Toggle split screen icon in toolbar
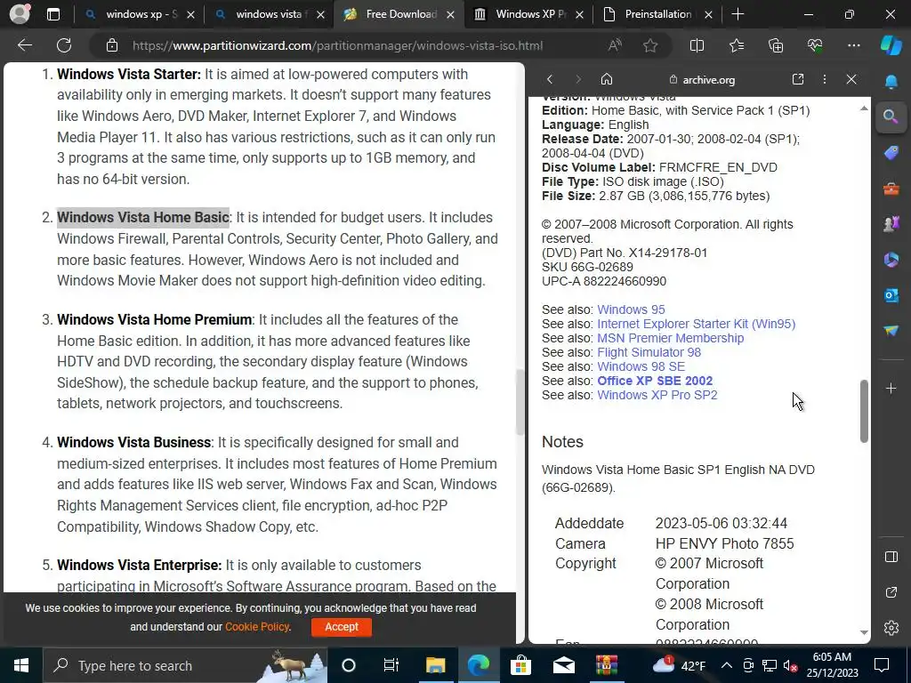The height and width of the screenshot is (683, 911). click(x=697, y=45)
